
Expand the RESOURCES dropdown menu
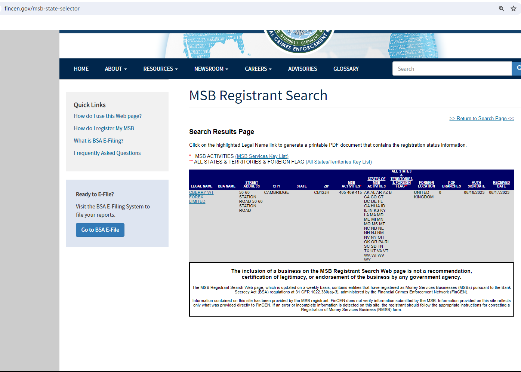pos(160,69)
